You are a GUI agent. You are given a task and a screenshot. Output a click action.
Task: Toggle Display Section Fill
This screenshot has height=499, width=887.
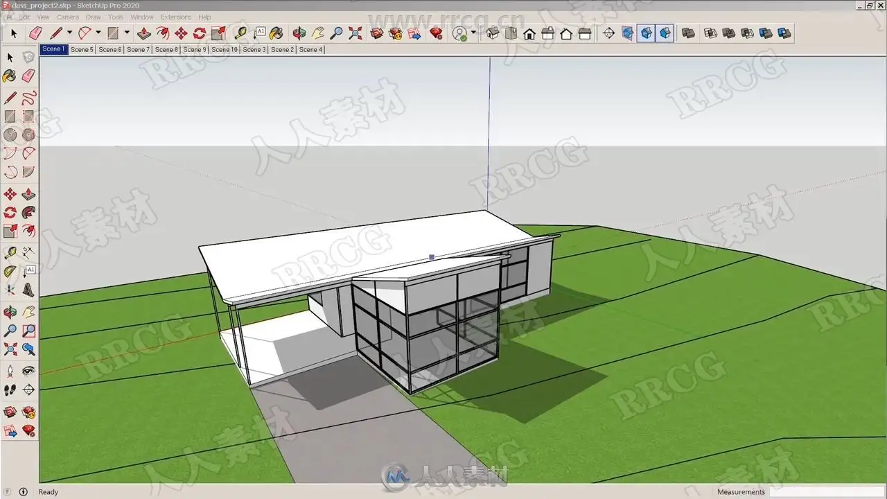665,33
